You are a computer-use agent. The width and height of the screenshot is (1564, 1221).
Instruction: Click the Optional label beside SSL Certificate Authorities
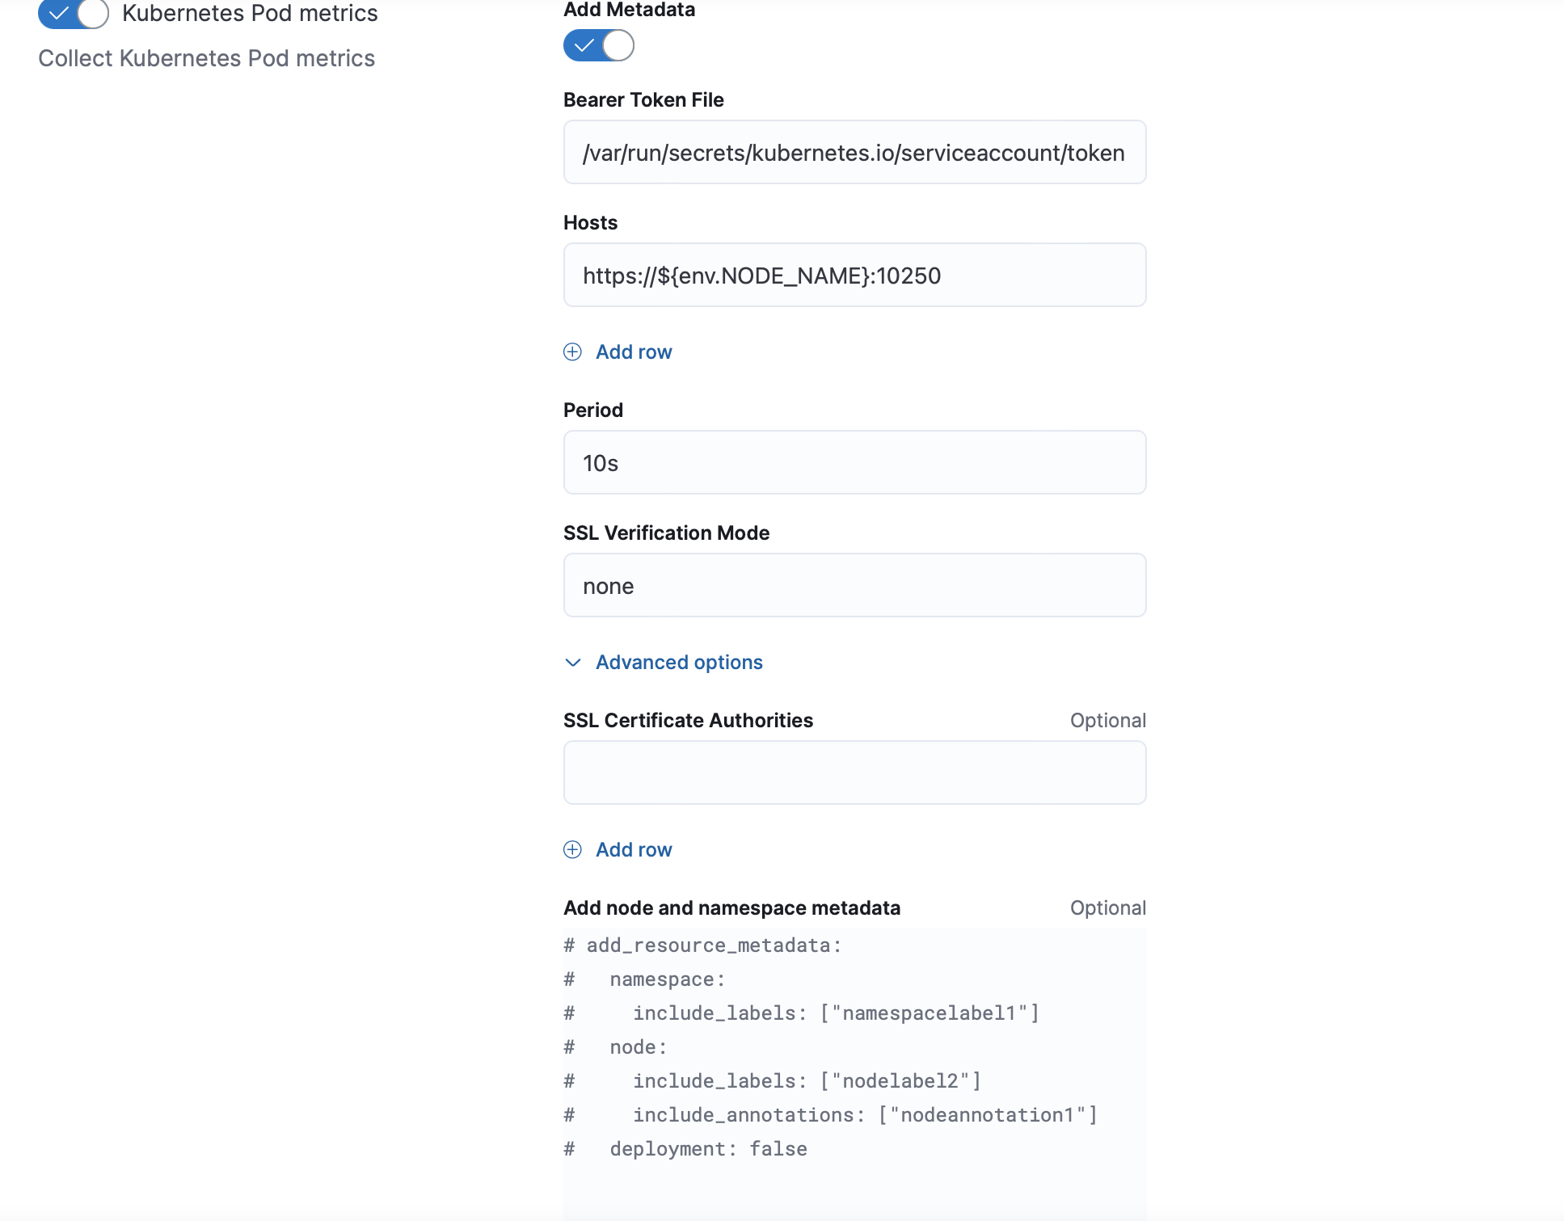(1107, 720)
